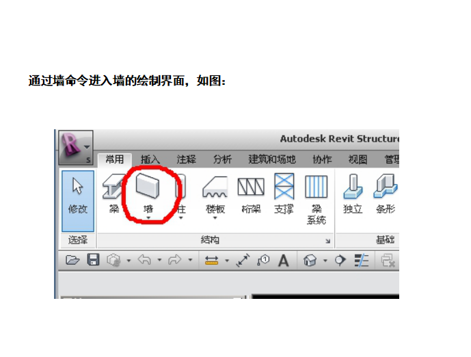Open the Analyze (分析) ribbon tab
The height and width of the screenshot is (357, 471).
(x=222, y=159)
